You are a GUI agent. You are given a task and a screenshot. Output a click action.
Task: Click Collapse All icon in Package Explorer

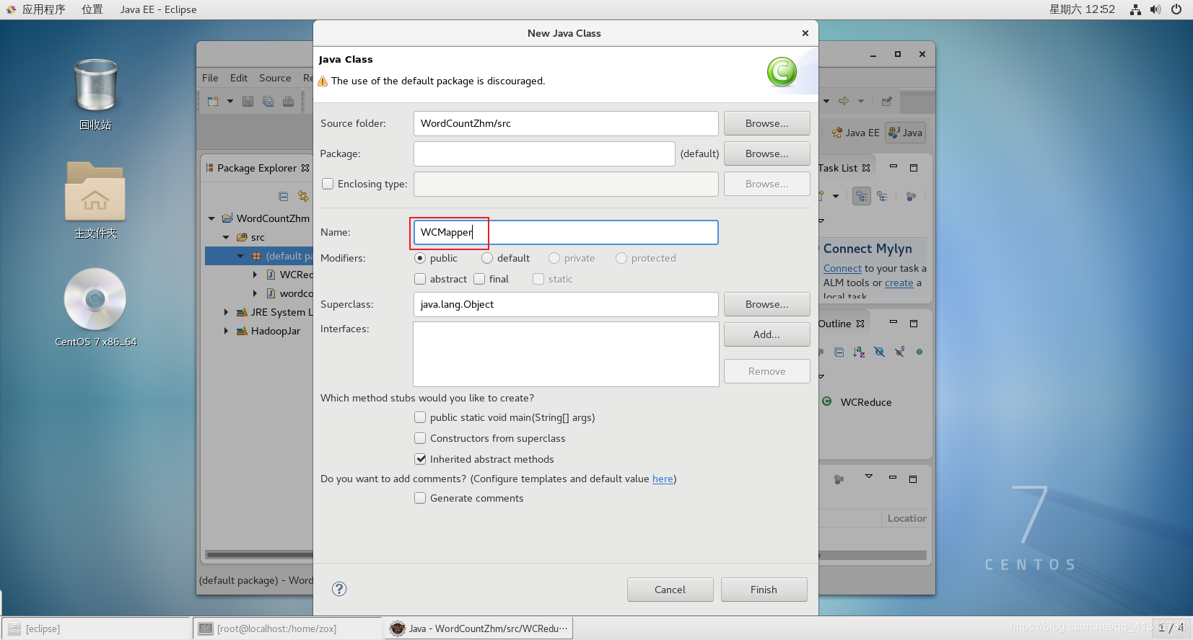(283, 196)
